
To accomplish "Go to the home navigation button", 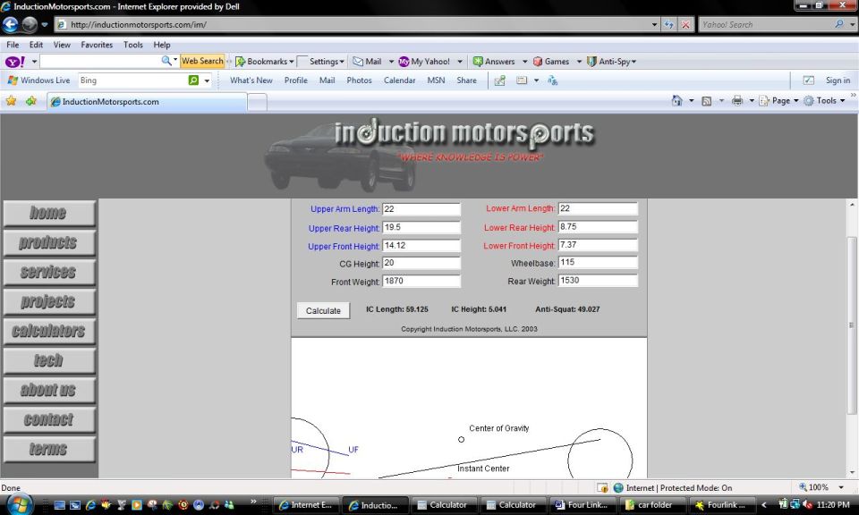I will coord(49,213).
